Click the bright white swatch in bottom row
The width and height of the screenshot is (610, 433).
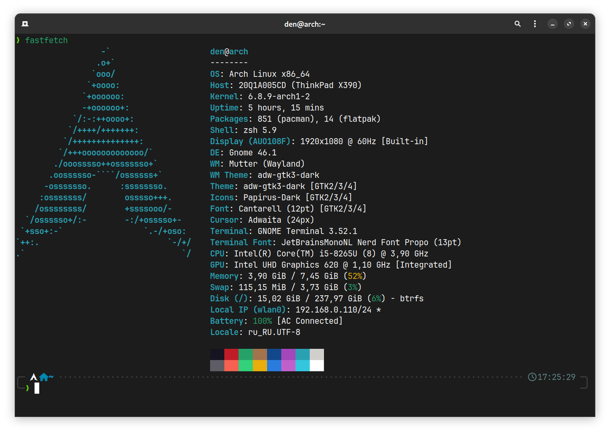click(317, 365)
